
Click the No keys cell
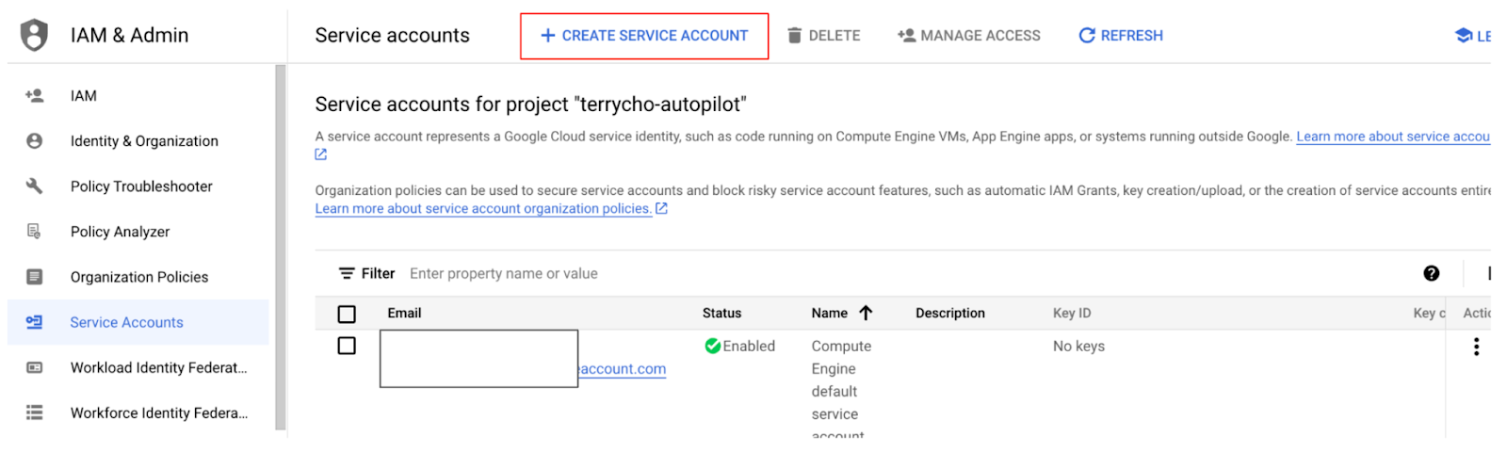tap(1078, 346)
